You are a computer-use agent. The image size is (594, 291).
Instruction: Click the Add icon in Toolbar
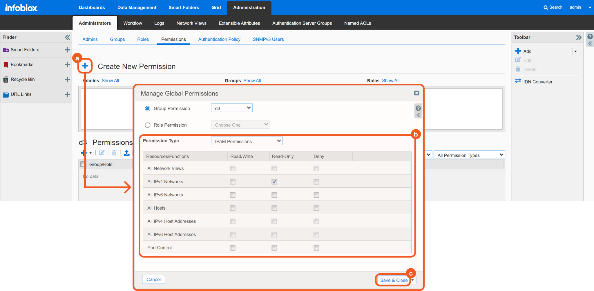click(x=518, y=51)
